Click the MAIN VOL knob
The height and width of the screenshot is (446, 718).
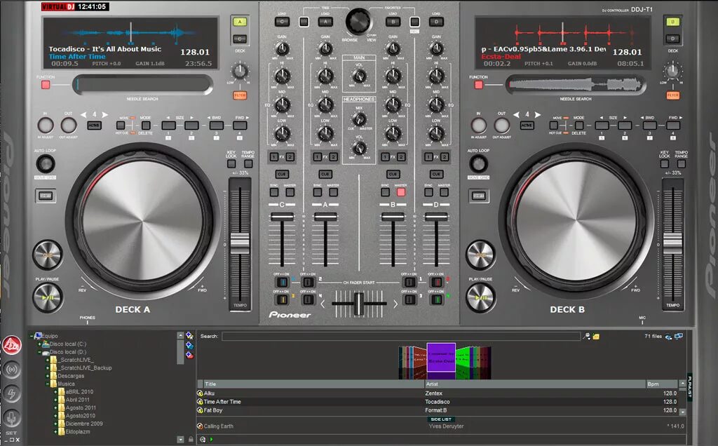click(x=359, y=76)
